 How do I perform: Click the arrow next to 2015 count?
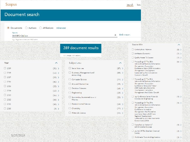tap(58, 86)
